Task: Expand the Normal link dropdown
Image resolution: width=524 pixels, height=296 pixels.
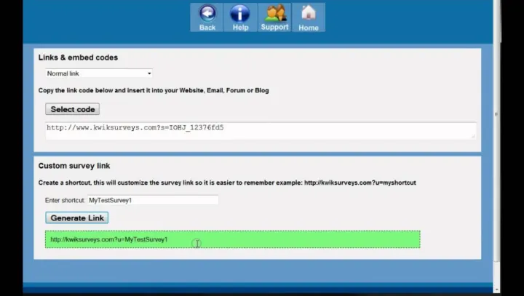Action: [x=98, y=73]
